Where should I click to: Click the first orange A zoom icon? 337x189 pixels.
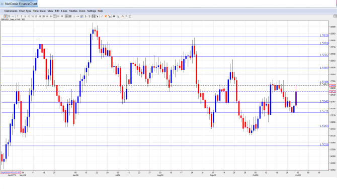click(123, 16)
